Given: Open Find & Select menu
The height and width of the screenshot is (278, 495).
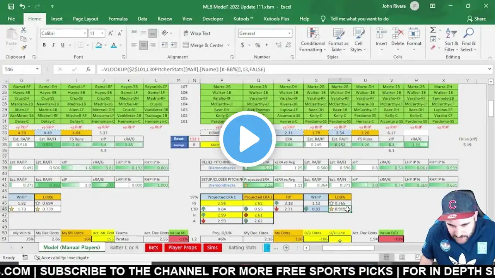Looking at the screenshot, I should click(469, 40).
